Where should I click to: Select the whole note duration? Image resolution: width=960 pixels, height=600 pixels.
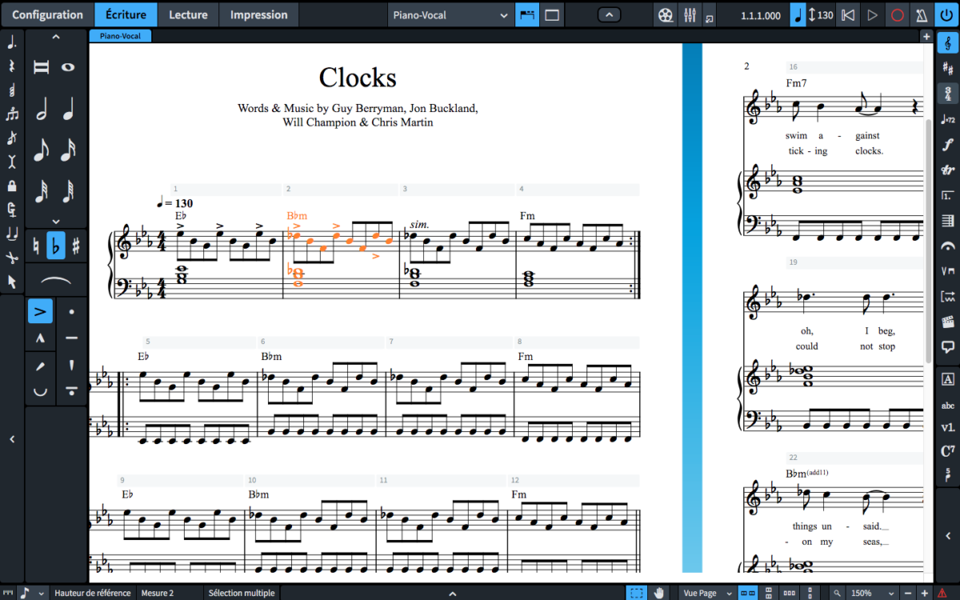pos(68,67)
